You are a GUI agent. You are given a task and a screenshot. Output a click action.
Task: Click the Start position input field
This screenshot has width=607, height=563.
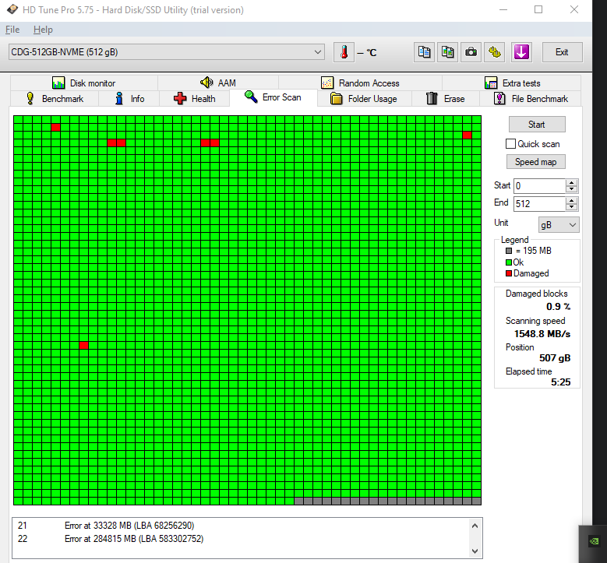click(540, 186)
